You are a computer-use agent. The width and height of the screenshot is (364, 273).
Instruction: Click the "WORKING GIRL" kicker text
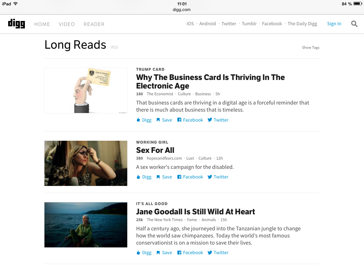[152, 142]
